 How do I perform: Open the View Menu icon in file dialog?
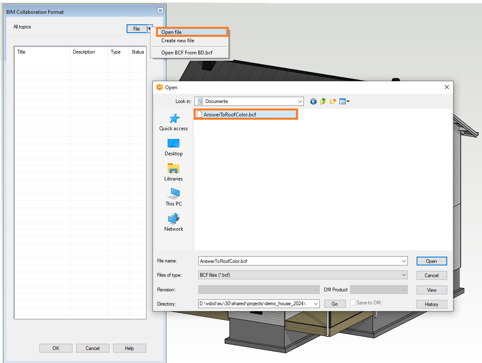tap(344, 101)
